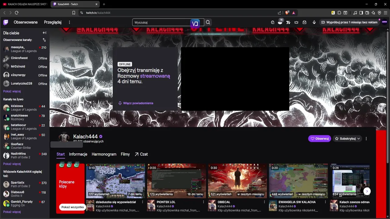Select the Start channel tab

point(61,154)
